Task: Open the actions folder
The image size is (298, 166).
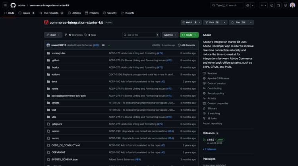Action: pos(56,74)
